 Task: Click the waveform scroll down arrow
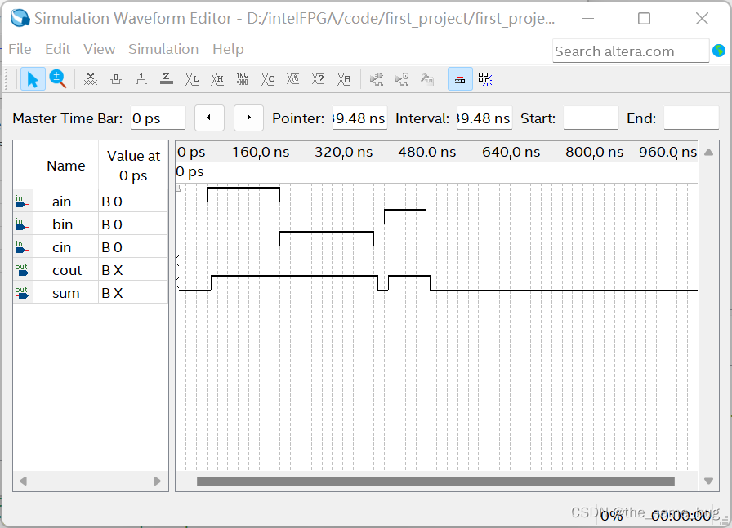click(708, 481)
